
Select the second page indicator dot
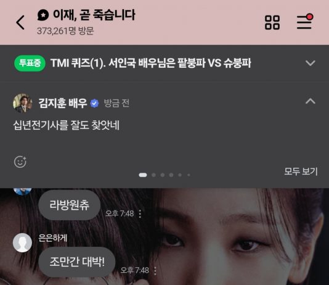(x=153, y=175)
